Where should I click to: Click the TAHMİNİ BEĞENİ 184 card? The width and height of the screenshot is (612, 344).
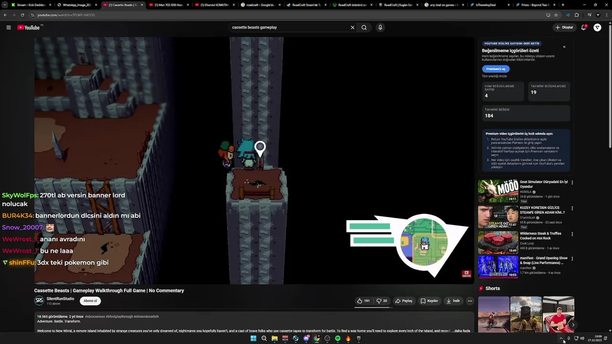526,113
